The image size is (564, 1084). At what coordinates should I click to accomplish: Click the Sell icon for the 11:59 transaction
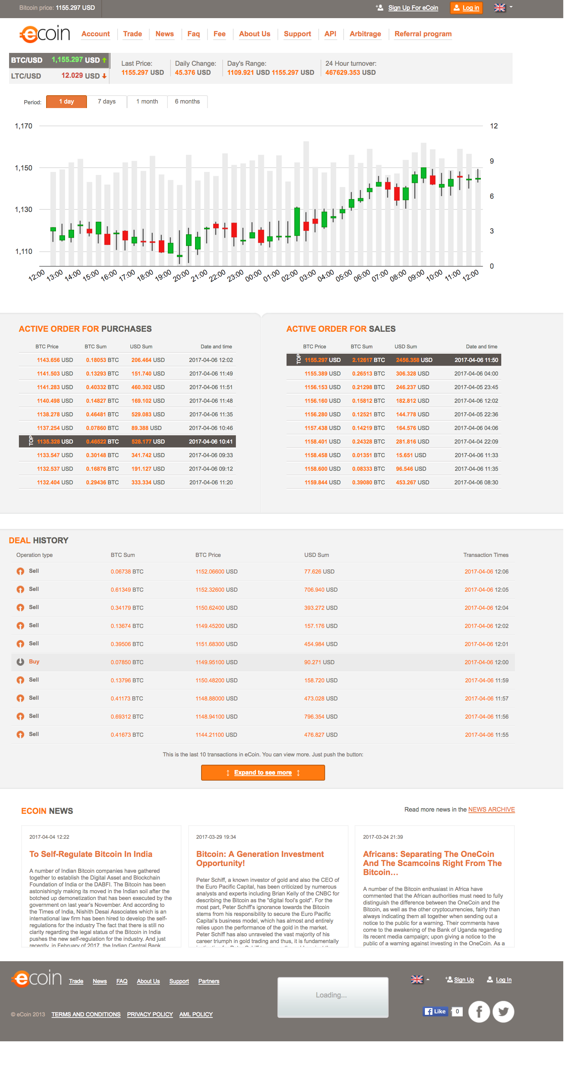[20, 680]
